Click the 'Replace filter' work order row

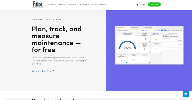click(173, 40)
